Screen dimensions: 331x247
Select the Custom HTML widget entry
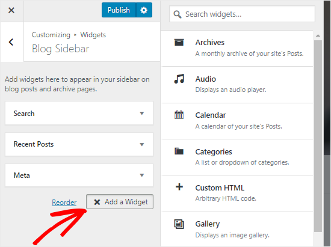click(237, 194)
